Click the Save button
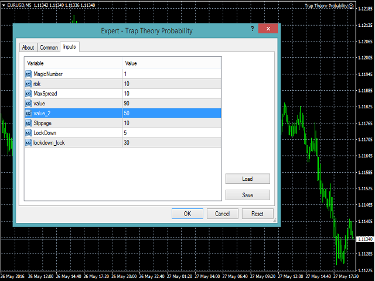 [x=247, y=195]
